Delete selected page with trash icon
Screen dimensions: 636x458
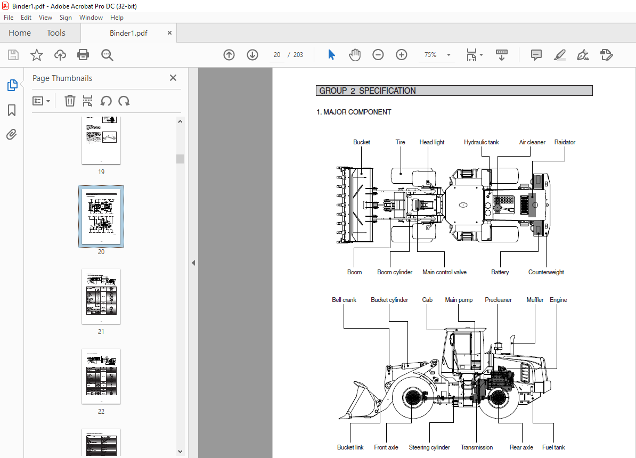click(70, 101)
